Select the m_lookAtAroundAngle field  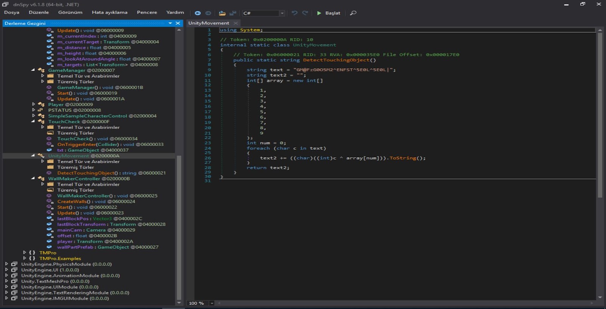click(x=109, y=59)
